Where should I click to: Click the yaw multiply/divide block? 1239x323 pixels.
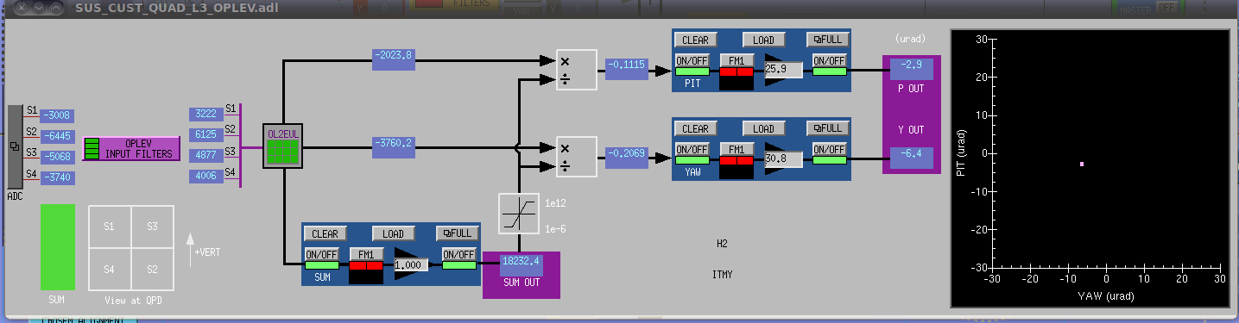(576, 156)
